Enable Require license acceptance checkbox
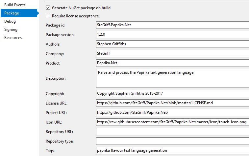Viewport: 249px width, 156px height. pyautogui.click(x=48, y=16)
